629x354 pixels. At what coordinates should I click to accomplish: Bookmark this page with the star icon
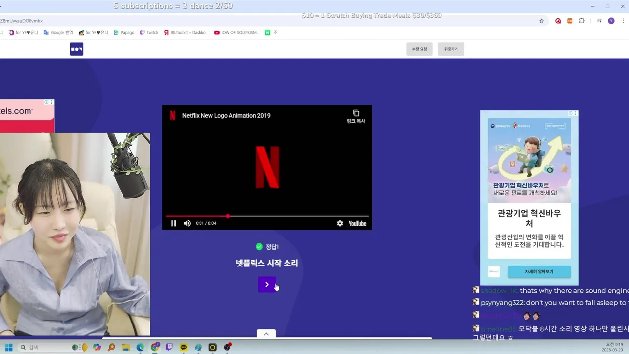click(542, 21)
